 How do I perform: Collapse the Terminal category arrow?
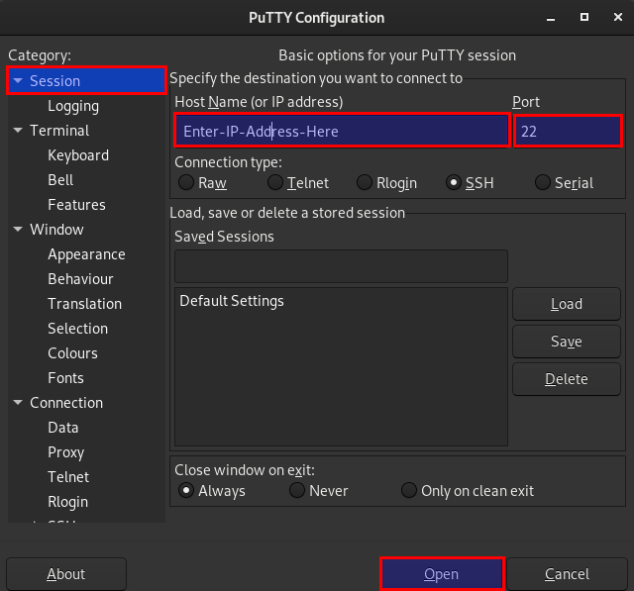[x=18, y=131]
